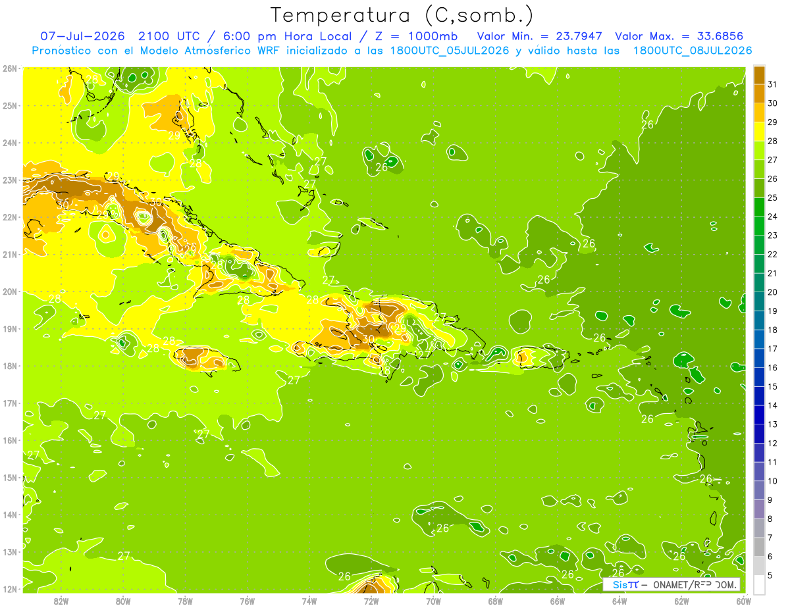Click the 80W longitude axis label
Image resolution: width=790 pixels, height=610 pixels.
pos(123,601)
